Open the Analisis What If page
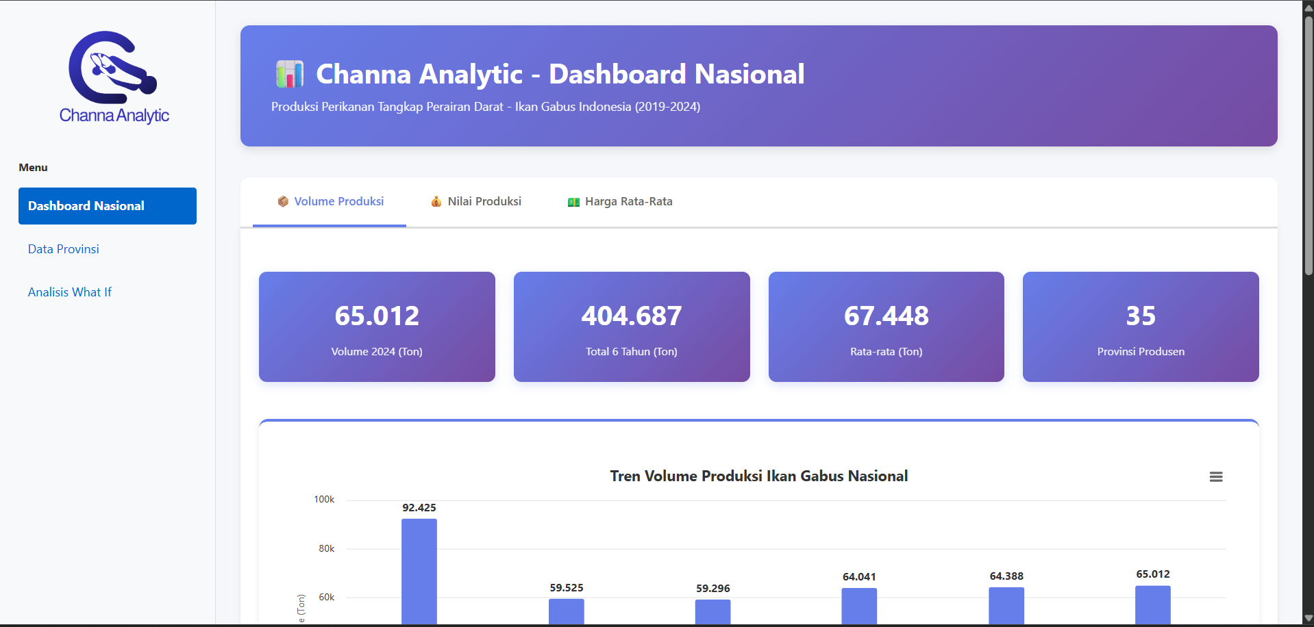The image size is (1314, 627). pyautogui.click(x=69, y=292)
